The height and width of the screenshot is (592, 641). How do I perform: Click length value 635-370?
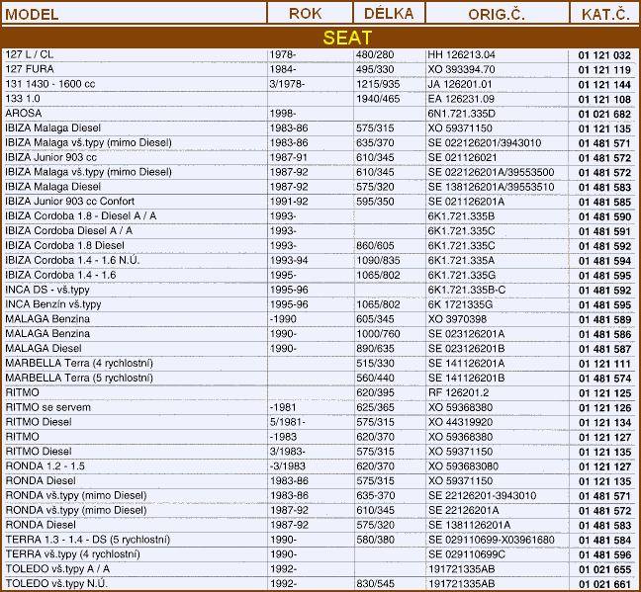click(375, 496)
